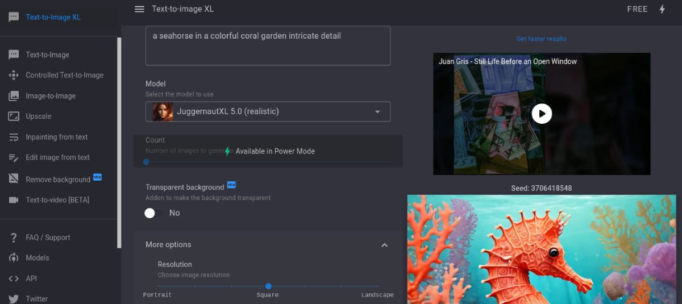Click the Twitter bird icon
Viewport: 682px width, 304px height.
pyautogui.click(x=14, y=299)
